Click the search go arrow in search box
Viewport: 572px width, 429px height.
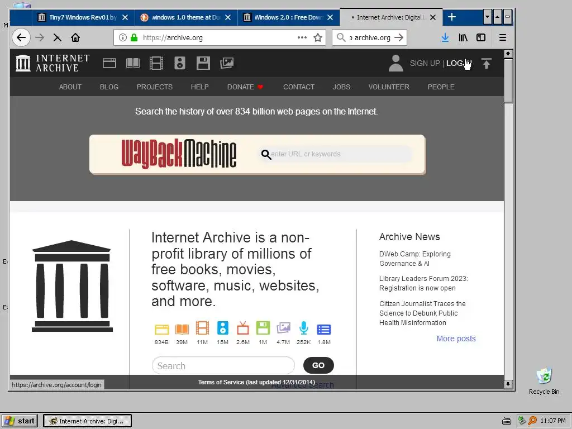click(x=399, y=37)
